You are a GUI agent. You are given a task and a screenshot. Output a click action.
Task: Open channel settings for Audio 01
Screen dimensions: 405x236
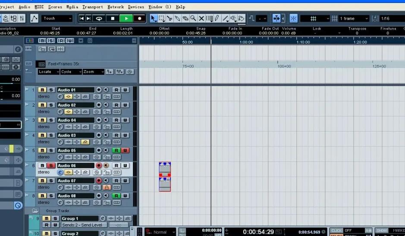pyautogui.click(x=60, y=97)
